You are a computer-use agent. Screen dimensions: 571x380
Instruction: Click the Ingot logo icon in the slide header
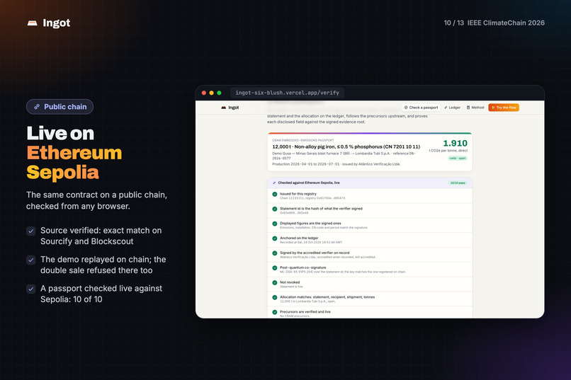(x=33, y=23)
